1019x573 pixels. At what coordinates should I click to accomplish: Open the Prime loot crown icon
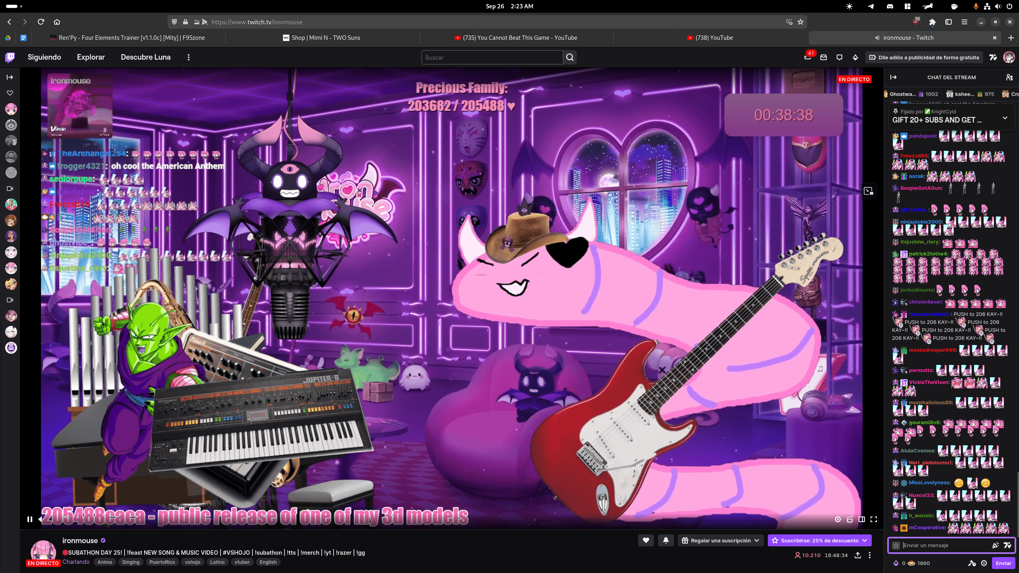click(808, 57)
